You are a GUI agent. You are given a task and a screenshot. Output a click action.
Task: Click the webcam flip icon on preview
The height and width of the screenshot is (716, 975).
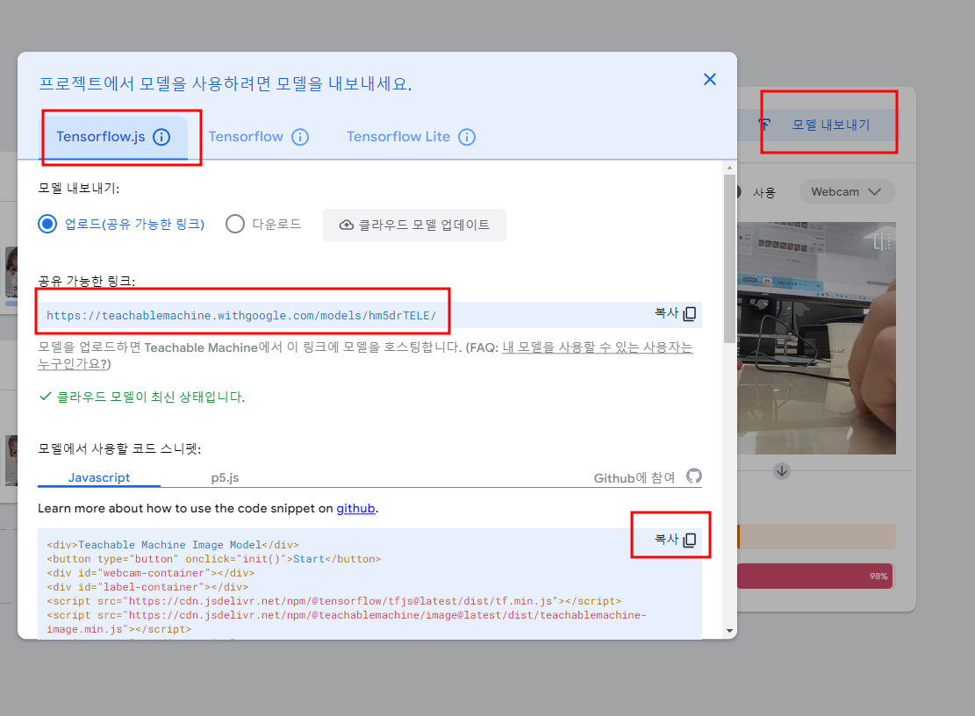[881, 240]
